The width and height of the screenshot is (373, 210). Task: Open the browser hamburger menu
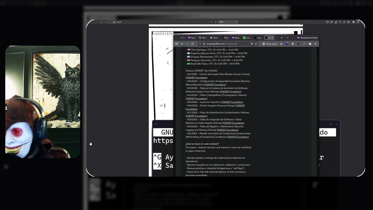(x=315, y=44)
